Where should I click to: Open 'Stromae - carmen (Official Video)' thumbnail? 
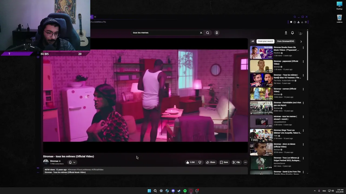[261, 94]
